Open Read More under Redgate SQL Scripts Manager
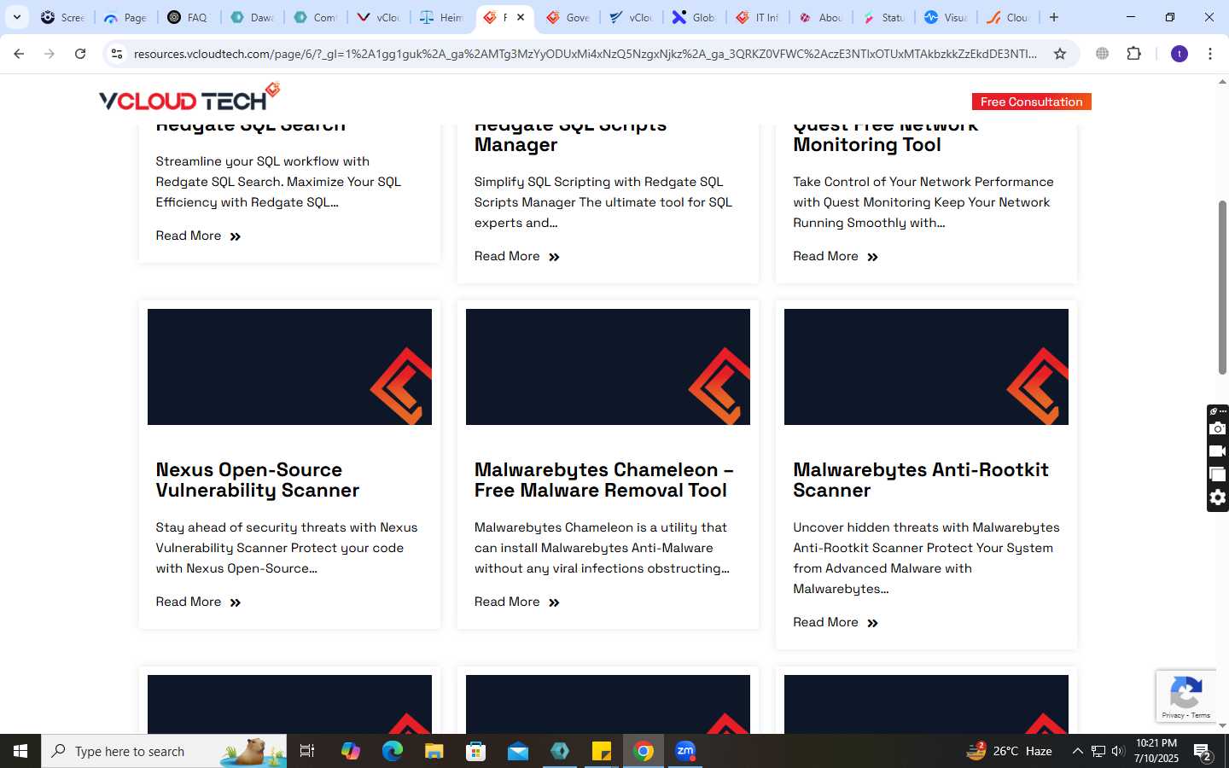 [516, 256]
